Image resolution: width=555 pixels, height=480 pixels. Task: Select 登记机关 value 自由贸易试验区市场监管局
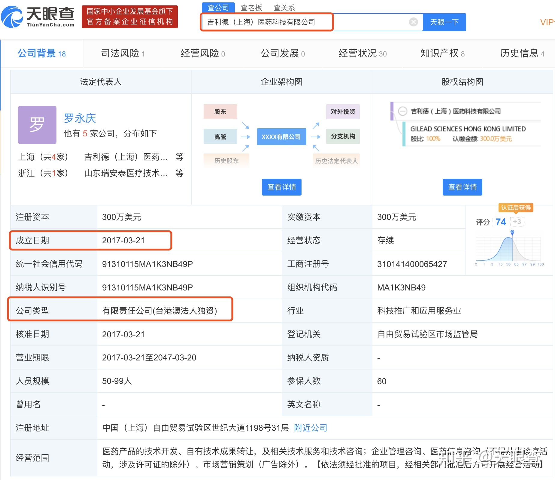pos(427,334)
